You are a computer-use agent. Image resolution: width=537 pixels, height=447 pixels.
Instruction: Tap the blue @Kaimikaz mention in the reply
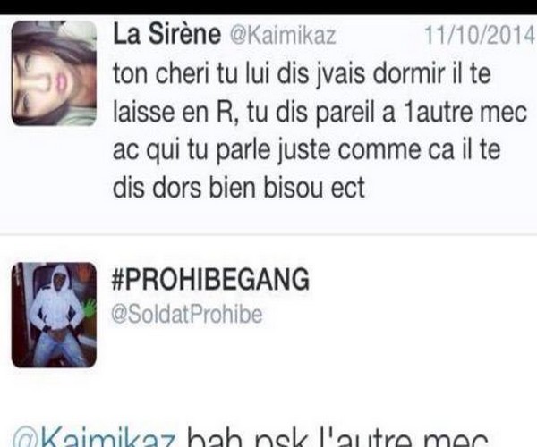click(95, 437)
